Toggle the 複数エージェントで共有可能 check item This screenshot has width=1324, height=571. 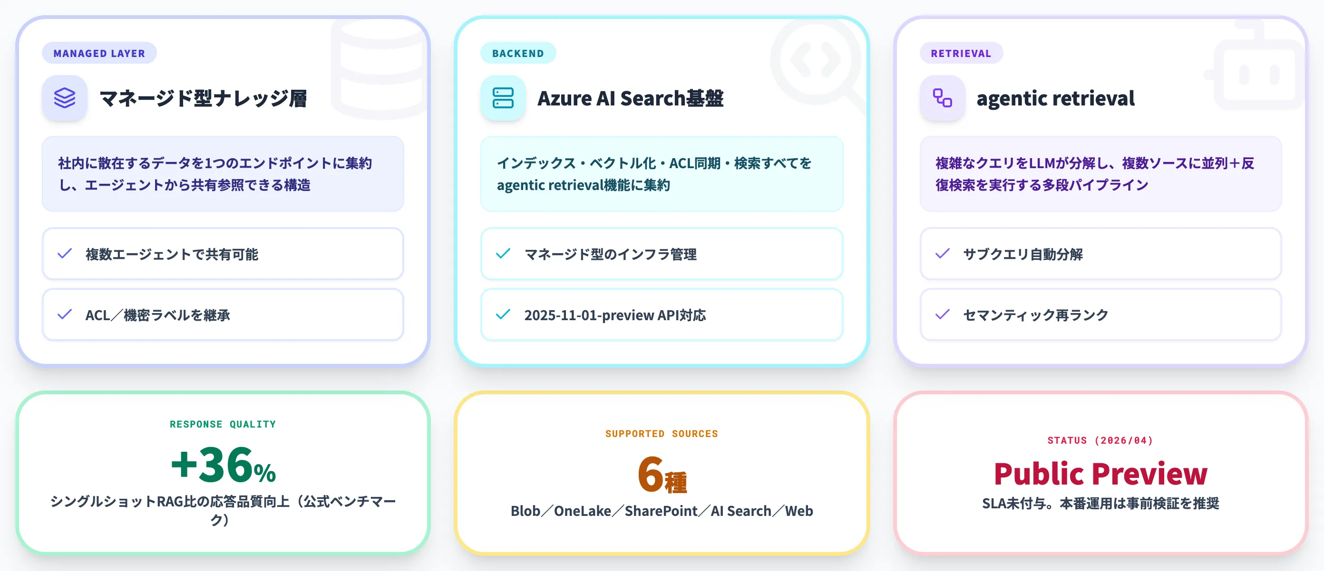pos(223,254)
